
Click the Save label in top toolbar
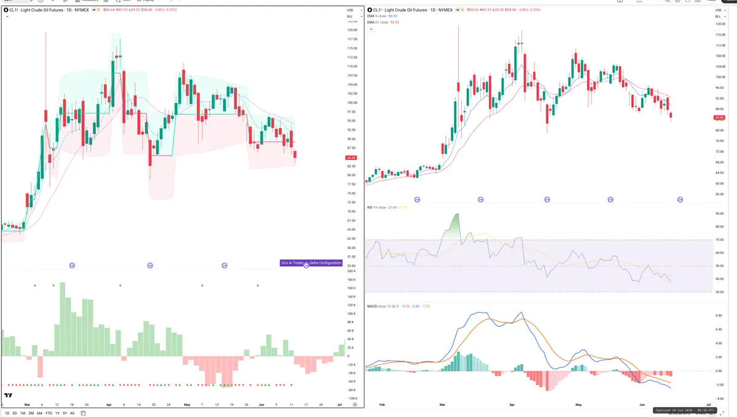coord(639,2)
